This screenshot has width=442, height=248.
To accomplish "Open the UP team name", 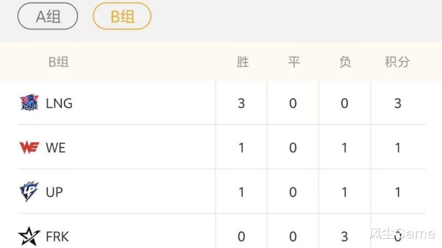I will tap(54, 192).
